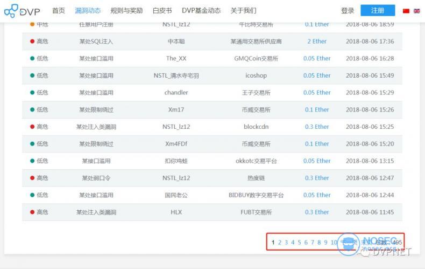Image resolution: width=425 pixels, height=269 pixels.
Task: Open the 关于我们 nav item
Action: [x=243, y=11]
